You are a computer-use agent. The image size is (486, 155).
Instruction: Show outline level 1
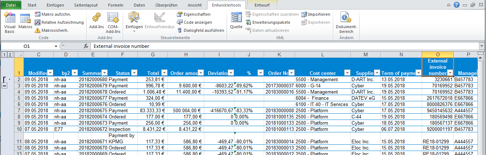point(4,55)
